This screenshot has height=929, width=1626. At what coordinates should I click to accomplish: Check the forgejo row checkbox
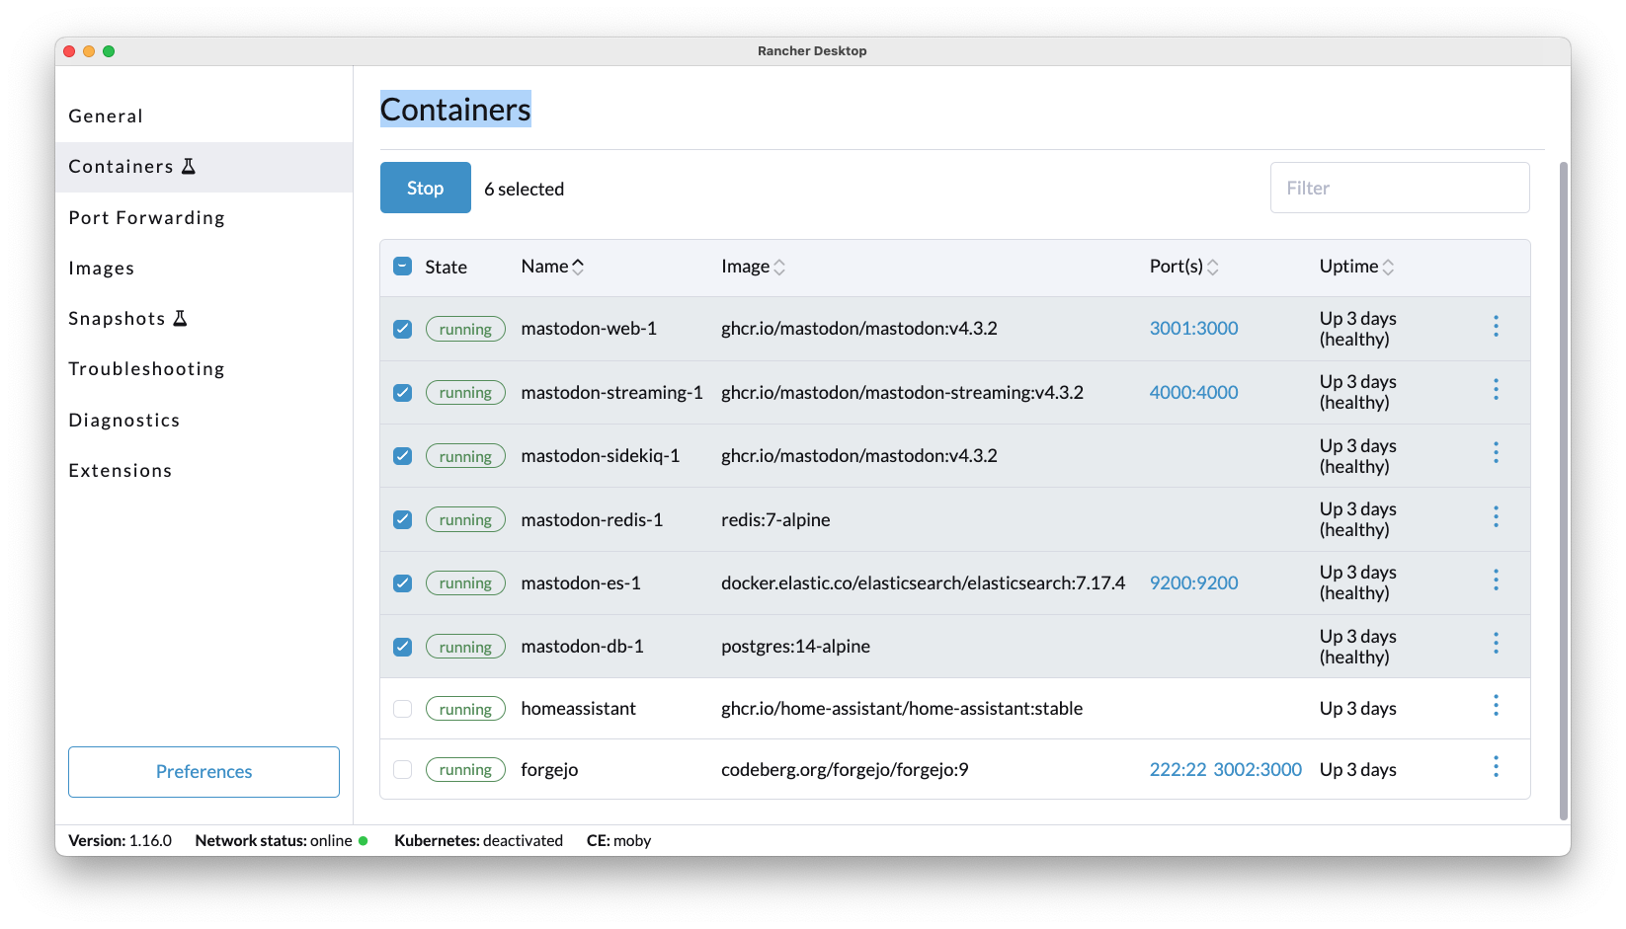(x=402, y=769)
